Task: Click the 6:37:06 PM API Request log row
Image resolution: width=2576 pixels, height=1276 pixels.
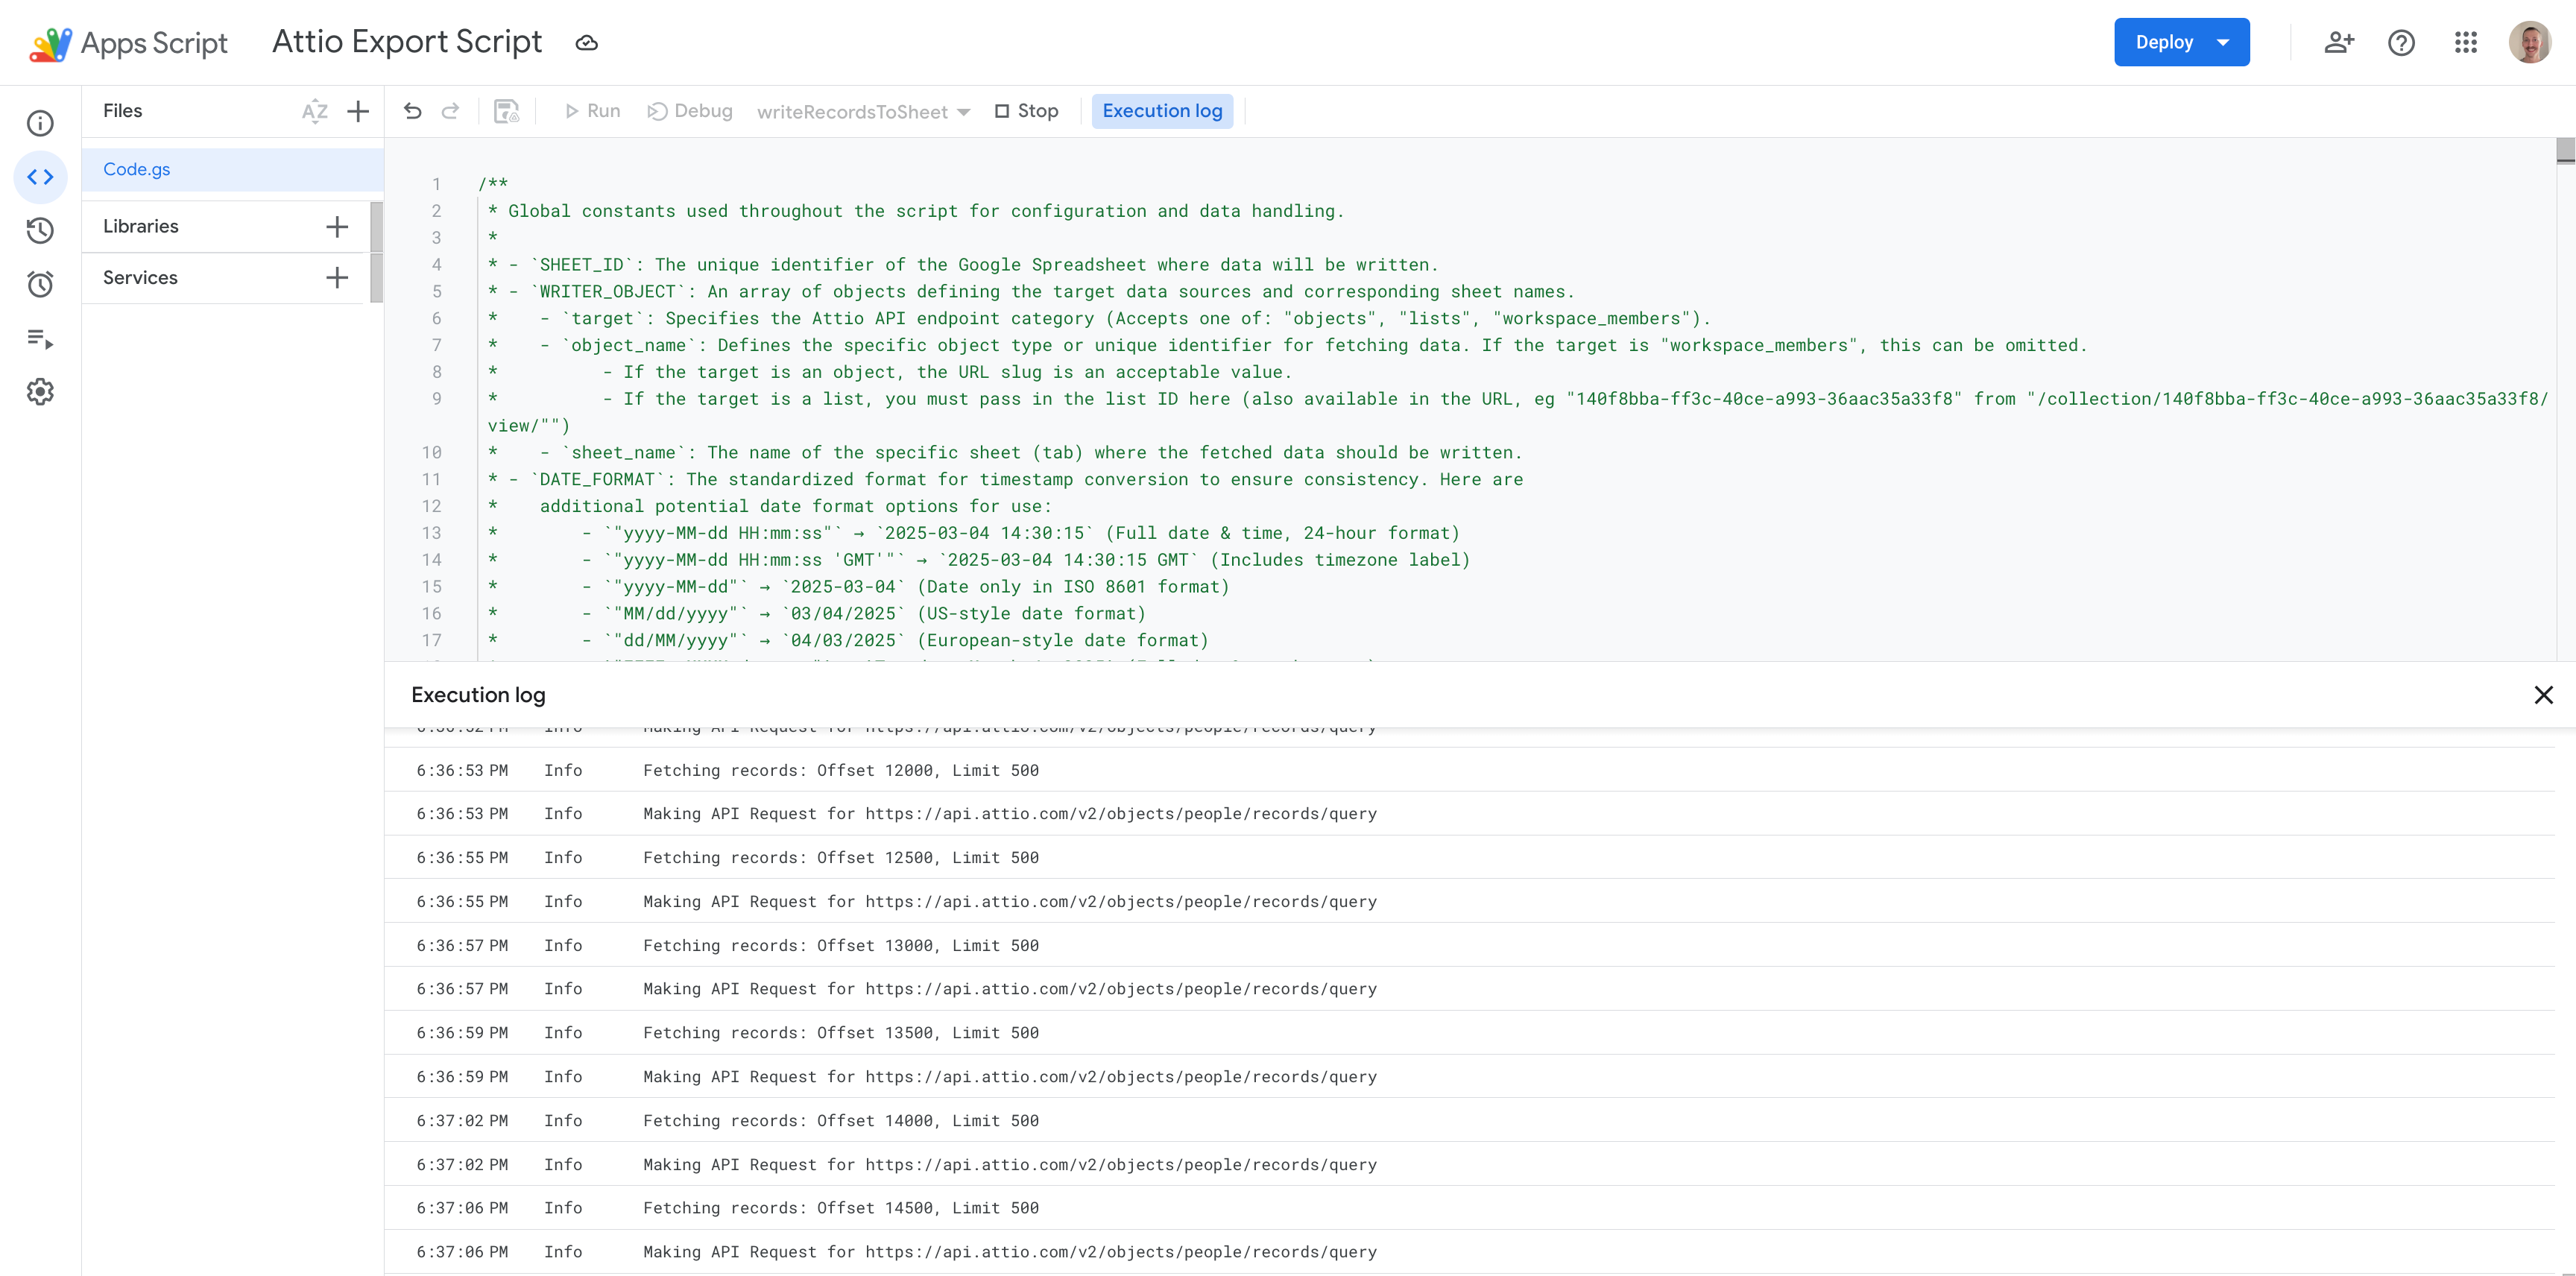Action: click(1469, 1252)
